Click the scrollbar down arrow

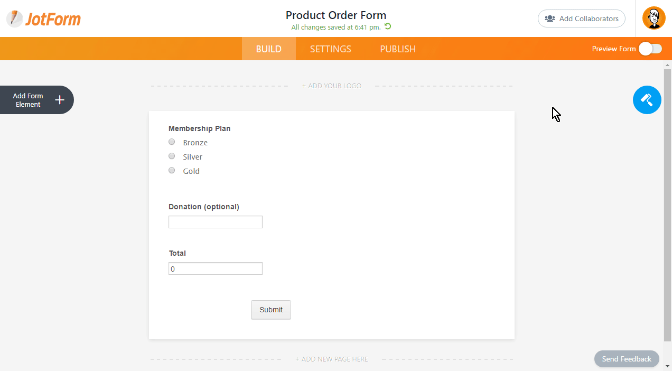click(x=667, y=366)
